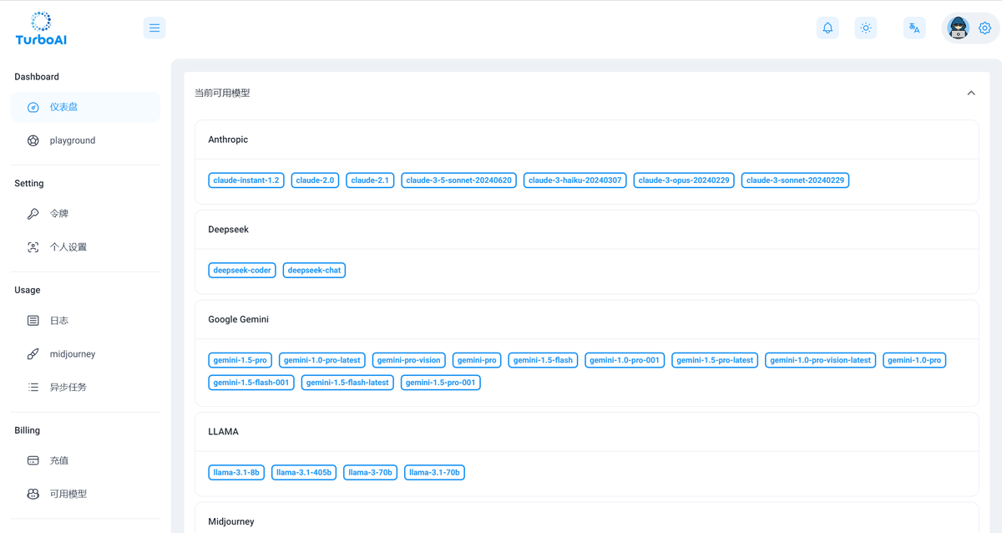Open settings gear beside avatar
This screenshot has width=1002, height=533.
click(984, 28)
